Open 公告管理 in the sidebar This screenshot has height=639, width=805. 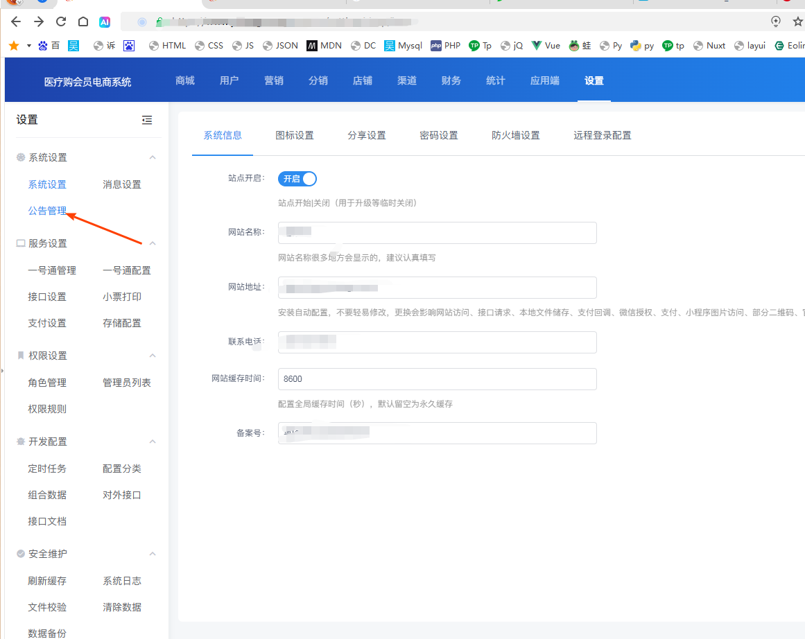click(x=47, y=211)
